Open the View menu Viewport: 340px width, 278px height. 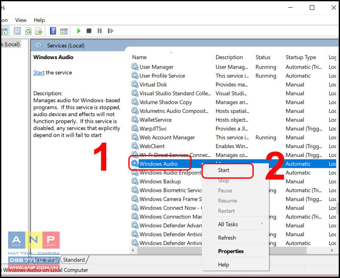pos(21,20)
